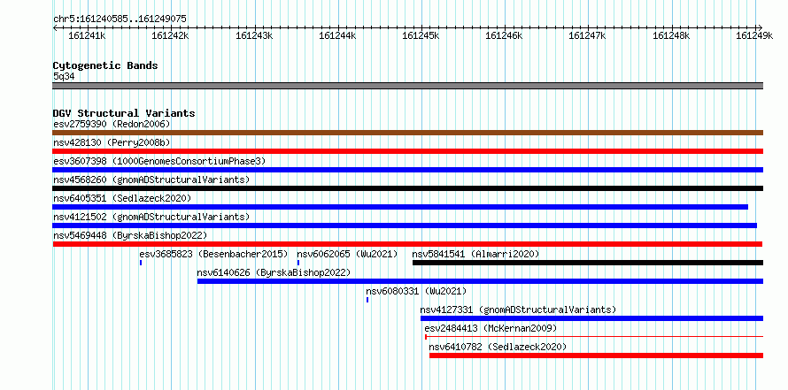Click ruler position 161247k

coord(588,35)
